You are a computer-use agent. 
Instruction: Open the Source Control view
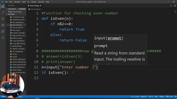coord(3,19)
